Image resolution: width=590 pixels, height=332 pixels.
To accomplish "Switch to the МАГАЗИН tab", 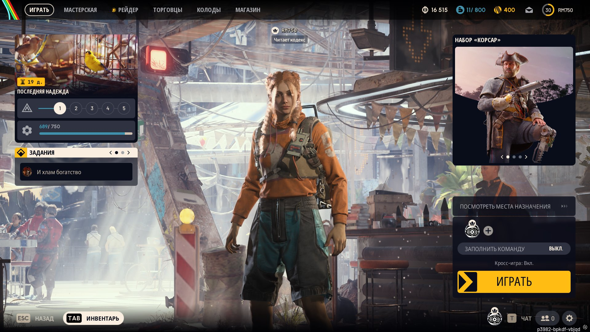I will [x=248, y=10].
